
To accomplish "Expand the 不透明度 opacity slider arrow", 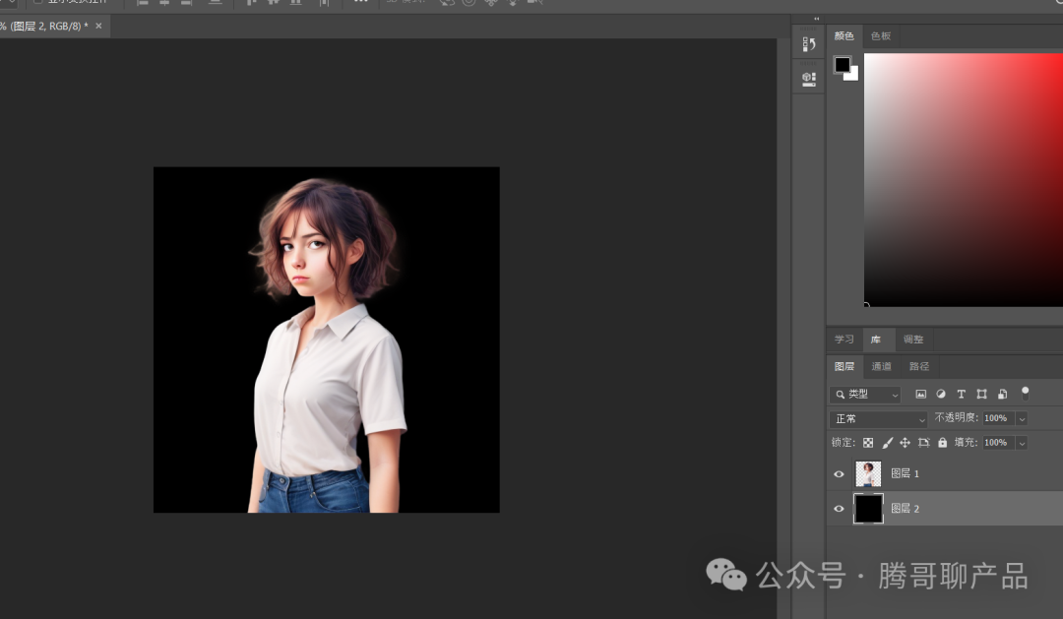I will tap(1022, 418).
